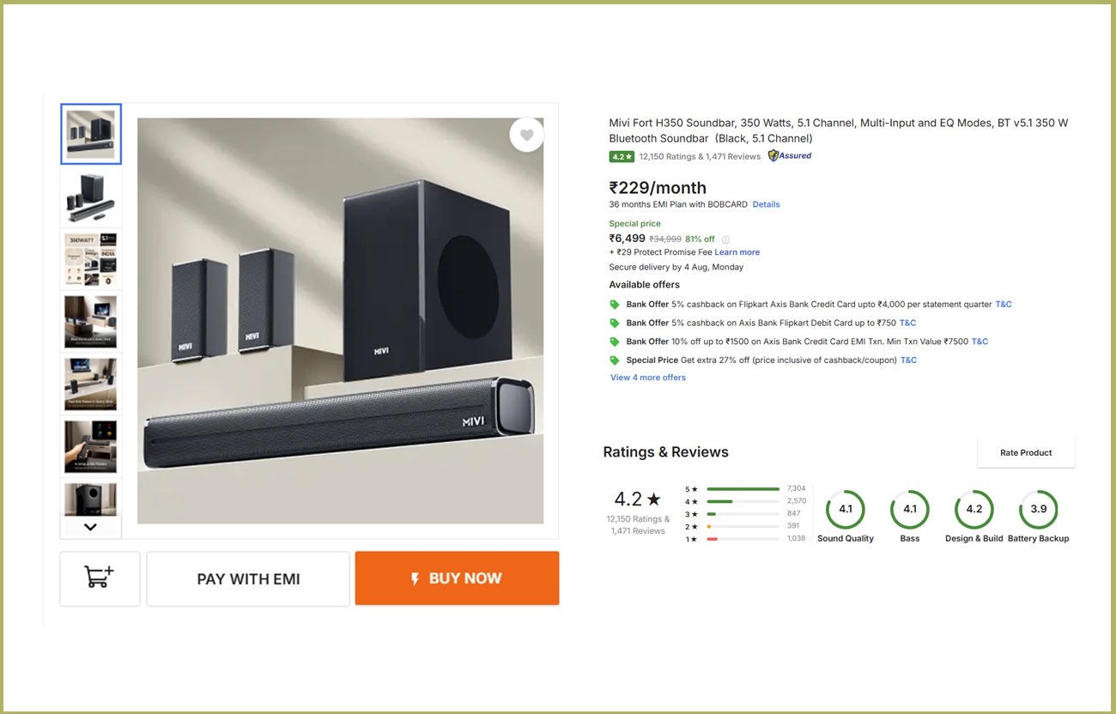Click the add-to-cart icon button

pos(100,578)
